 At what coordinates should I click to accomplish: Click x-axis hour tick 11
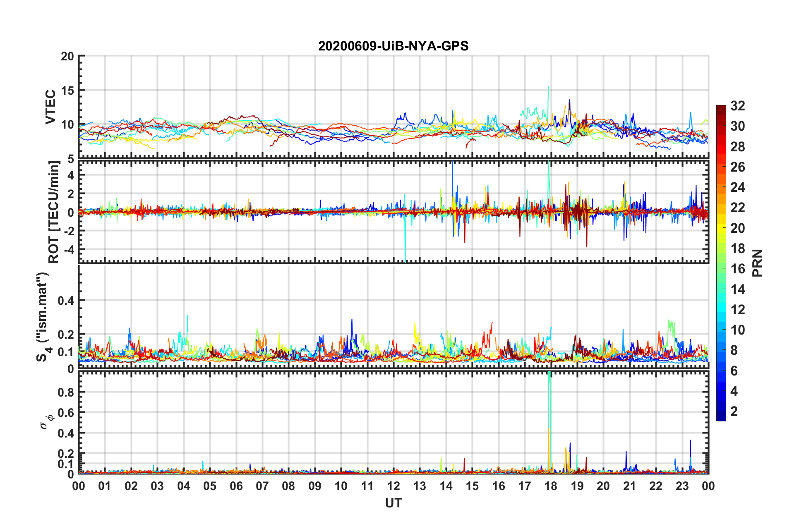click(367, 486)
